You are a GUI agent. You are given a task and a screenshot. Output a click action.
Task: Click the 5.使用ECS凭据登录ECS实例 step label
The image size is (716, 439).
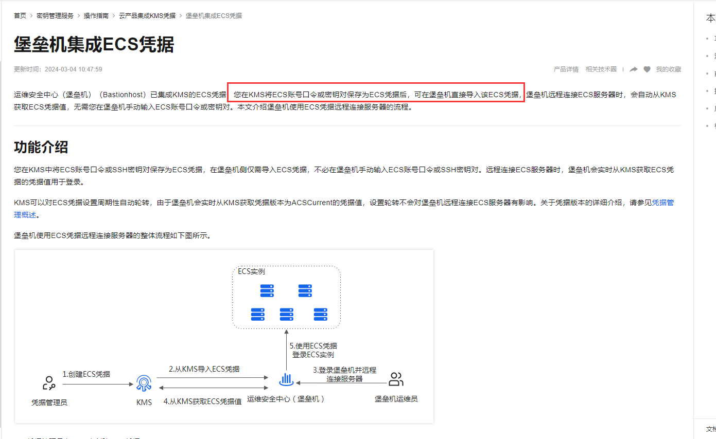pos(313,350)
